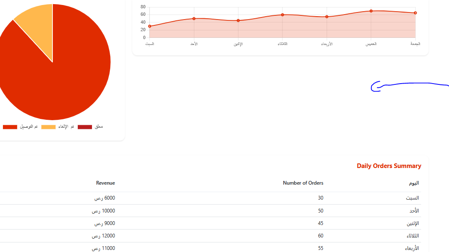Click the 'Number of Orders' column header
Image resolution: width=449 pixels, height=252 pixels.
click(303, 183)
